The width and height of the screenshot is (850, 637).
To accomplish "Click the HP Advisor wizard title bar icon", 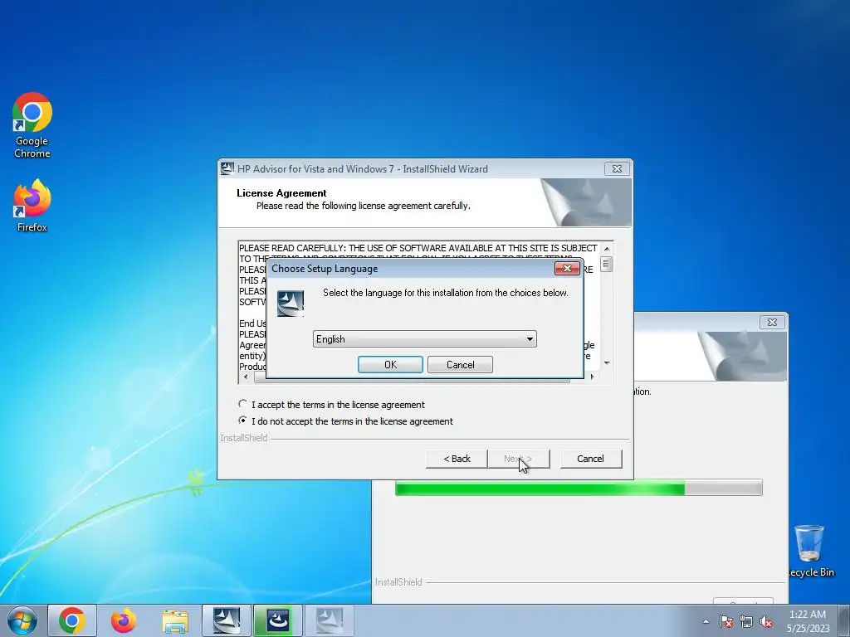I will tap(227, 168).
